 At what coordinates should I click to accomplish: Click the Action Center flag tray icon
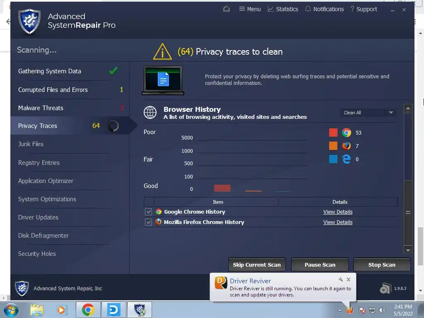362,310
